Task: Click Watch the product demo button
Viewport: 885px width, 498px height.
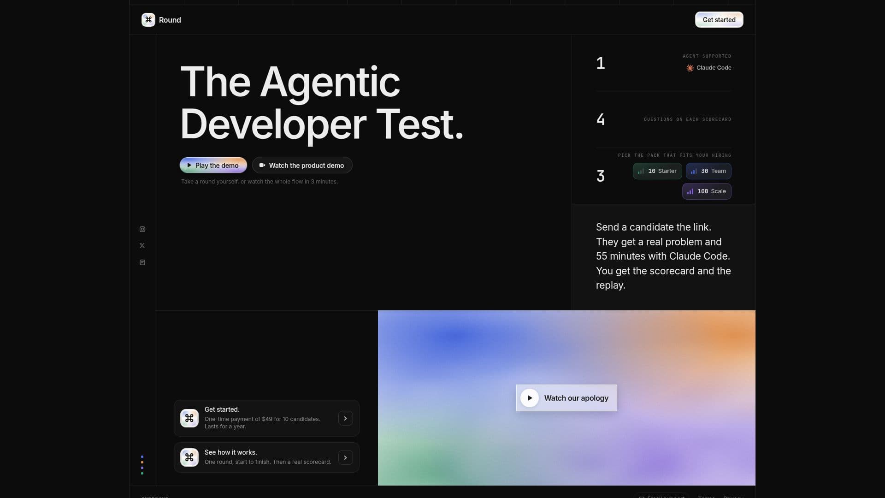Action: [302, 165]
